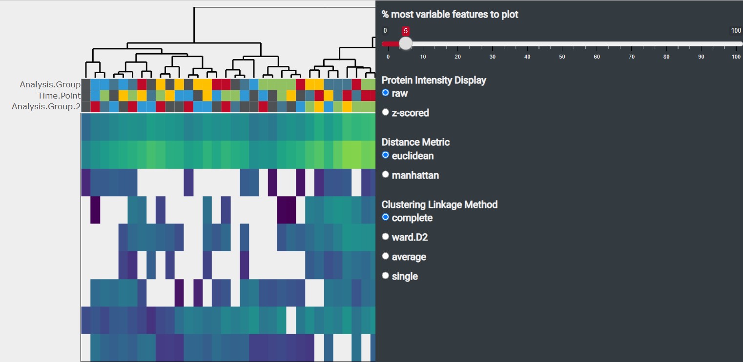This screenshot has width=743, height=362.
Task: Click the "Analysis.Group" annotation row label
Action: coord(50,84)
